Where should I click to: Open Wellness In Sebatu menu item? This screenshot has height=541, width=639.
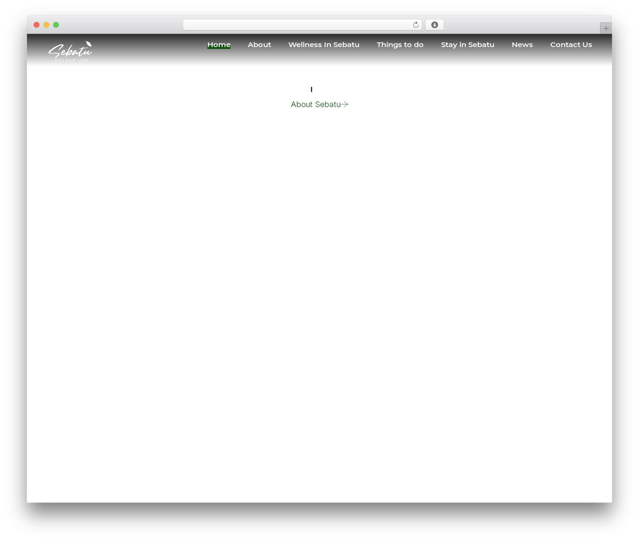point(323,44)
